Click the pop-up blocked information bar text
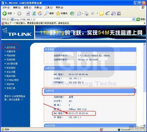The image size is (147, 132). click(38, 23)
